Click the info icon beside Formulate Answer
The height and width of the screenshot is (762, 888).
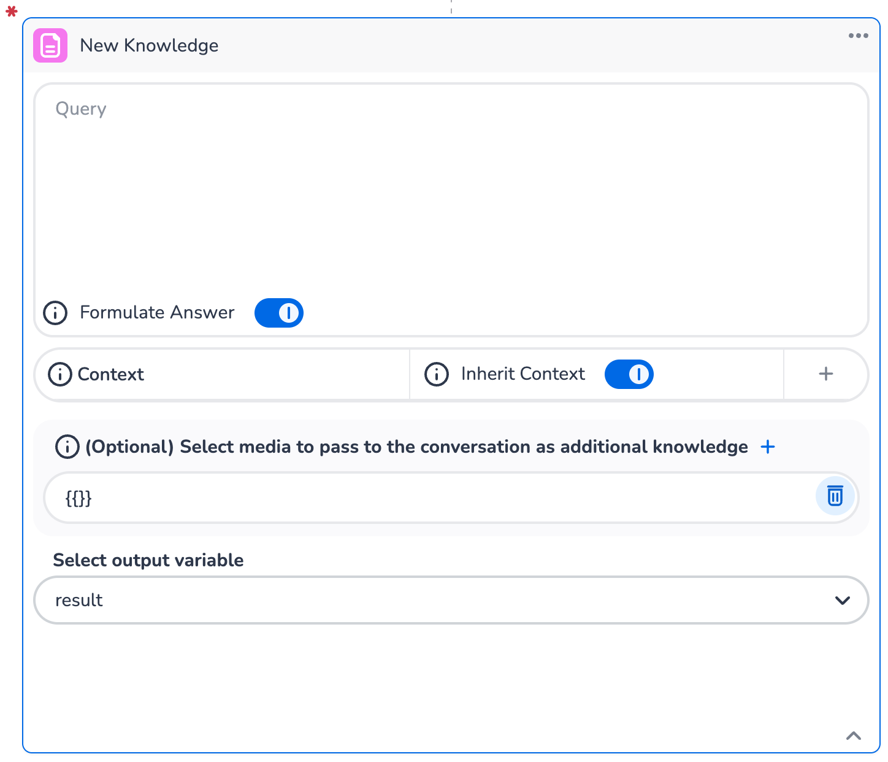click(55, 313)
